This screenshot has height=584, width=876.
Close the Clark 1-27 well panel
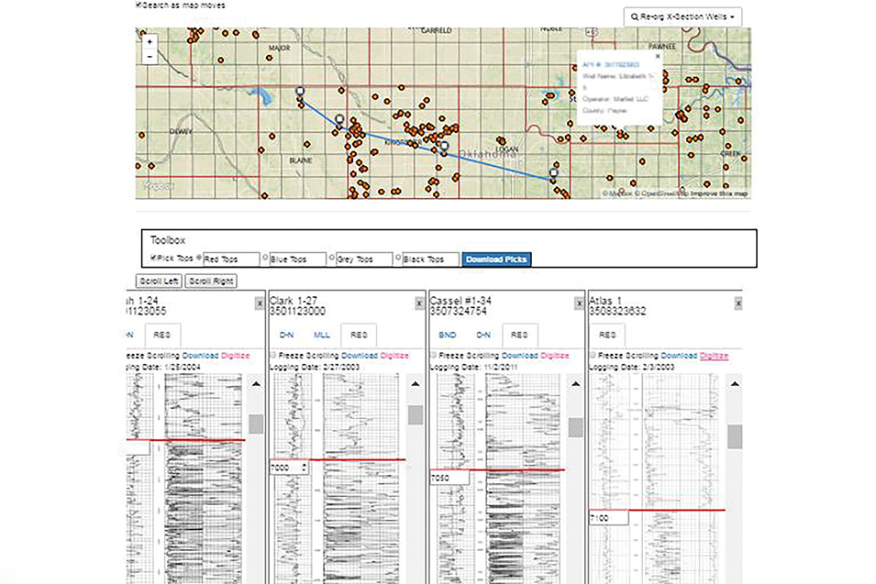tap(418, 303)
